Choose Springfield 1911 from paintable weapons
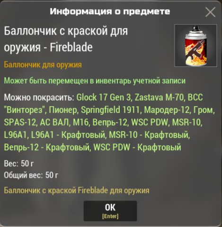This screenshot has height=227, width=222. [110, 110]
